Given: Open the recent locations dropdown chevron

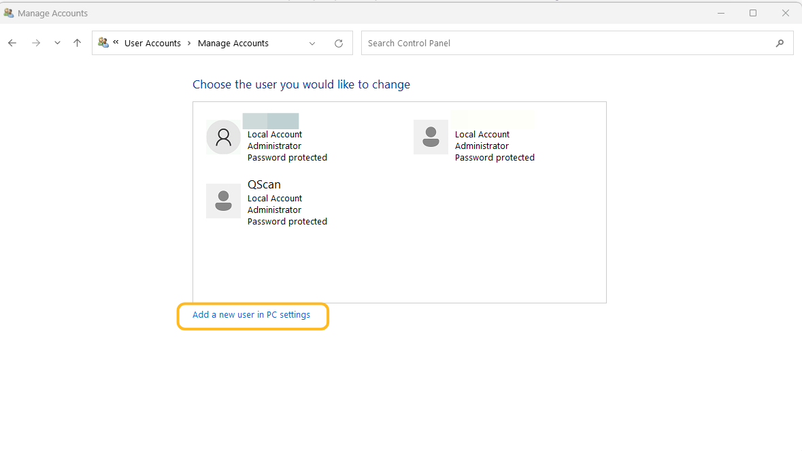Looking at the screenshot, I should [57, 44].
